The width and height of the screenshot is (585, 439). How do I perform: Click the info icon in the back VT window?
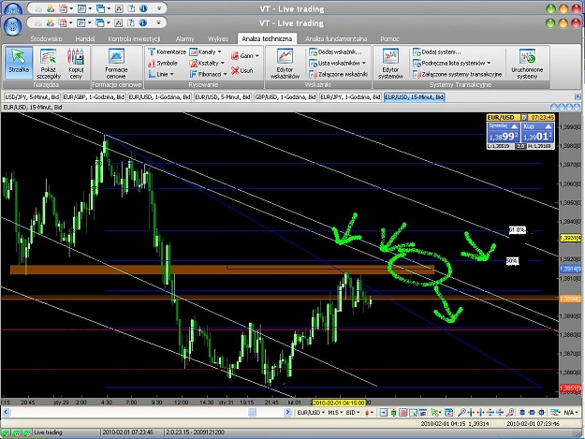143,8
